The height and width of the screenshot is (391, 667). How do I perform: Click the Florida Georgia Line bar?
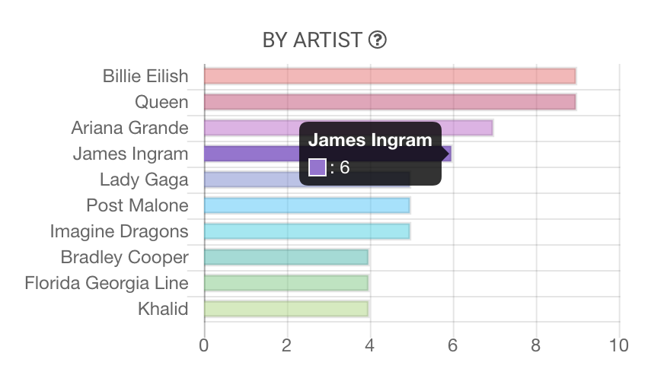(x=286, y=283)
